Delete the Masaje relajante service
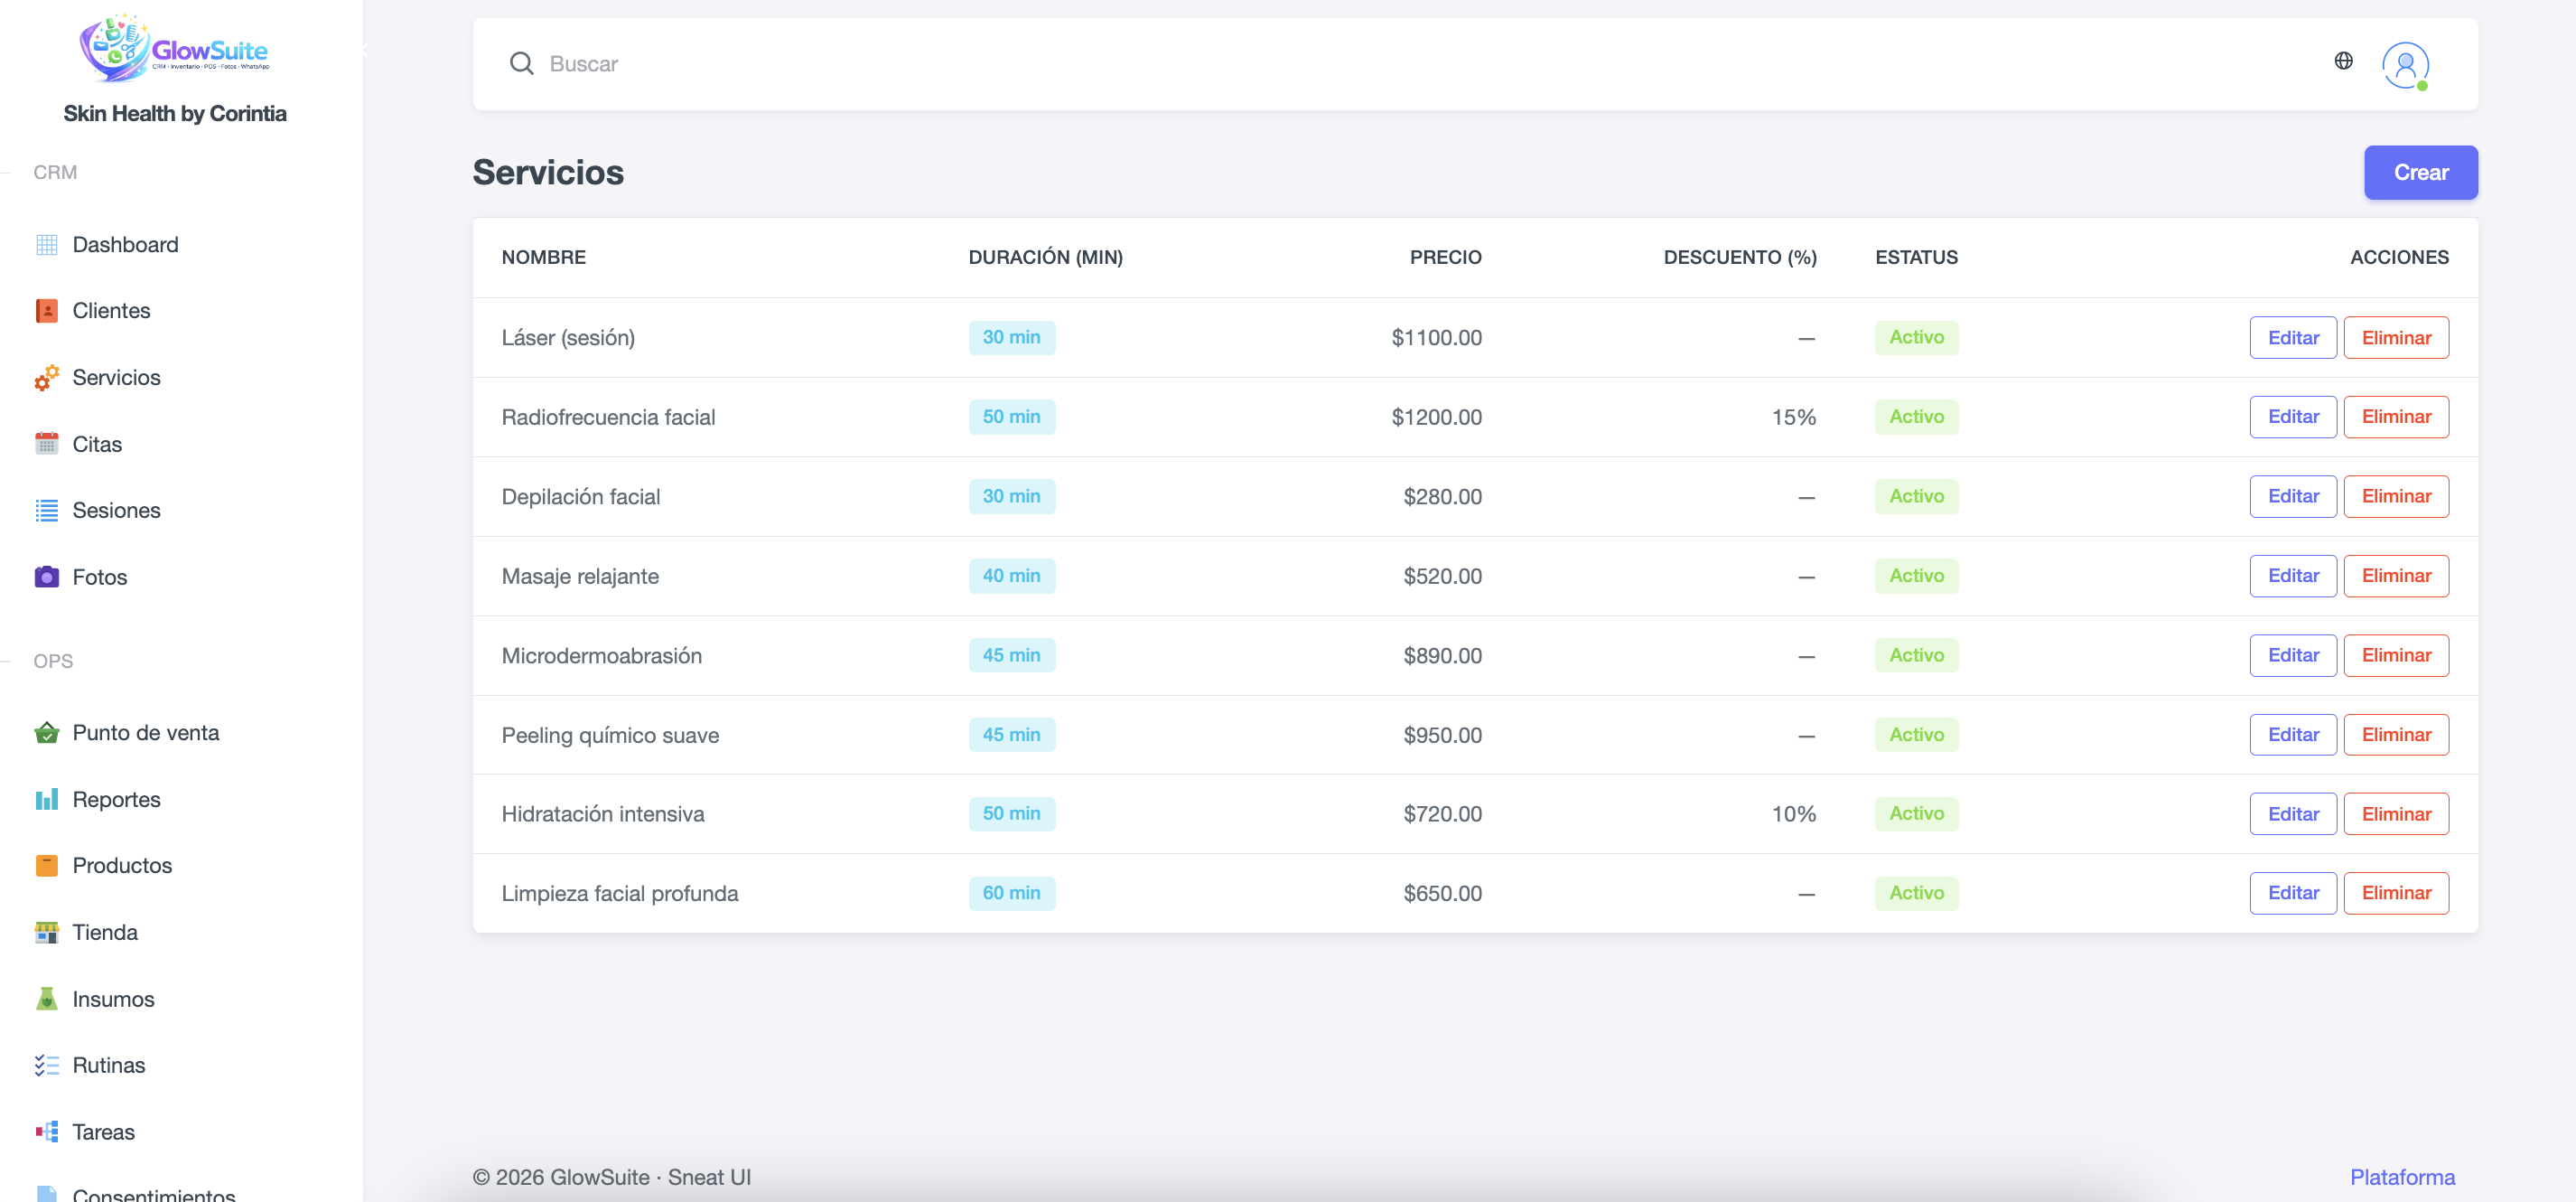The height and width of the screenshot is (1202, 2576). [x=2395, y=577]
